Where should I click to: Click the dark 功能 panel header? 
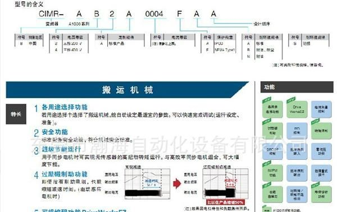(x=297, y=87)
